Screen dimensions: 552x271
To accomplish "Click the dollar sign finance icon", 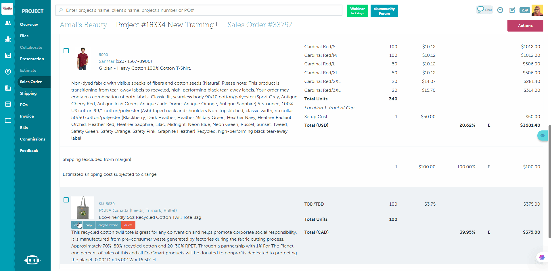I will coord(8,72).
